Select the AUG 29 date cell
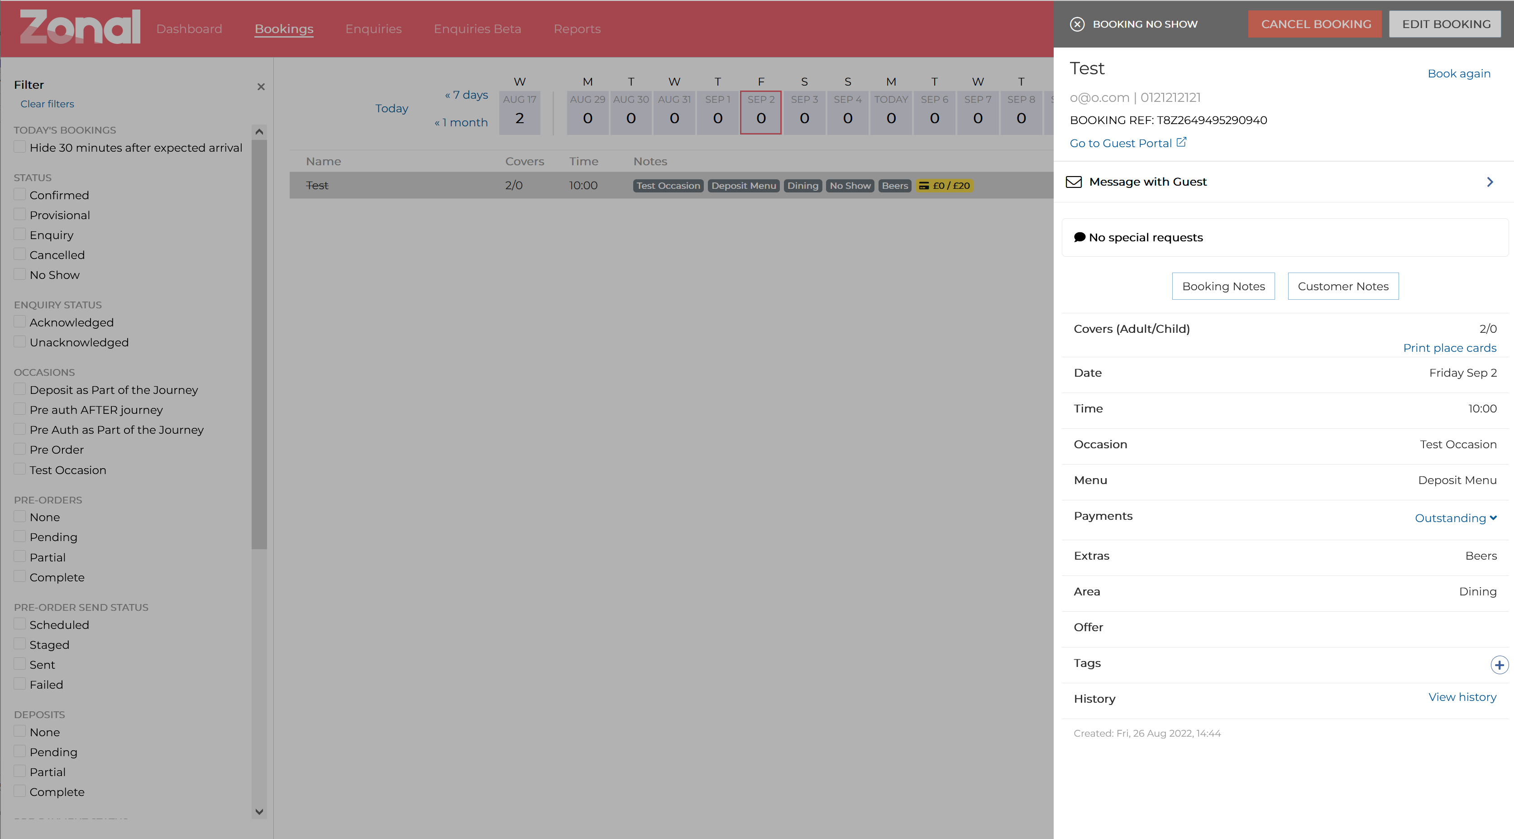 click(x=587, y=113)
